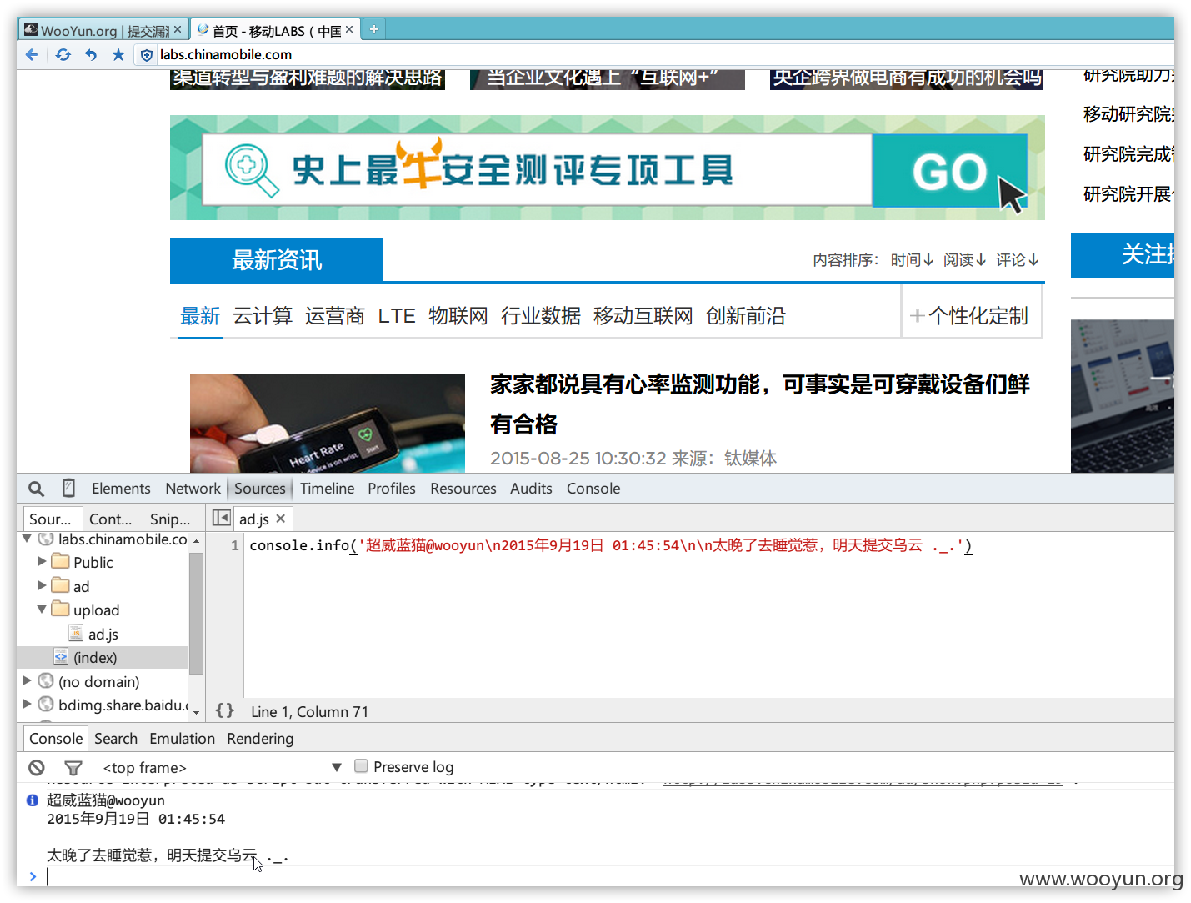Click the browser back arrow button
Screen dimensions: 1191x903
[32, 54]
